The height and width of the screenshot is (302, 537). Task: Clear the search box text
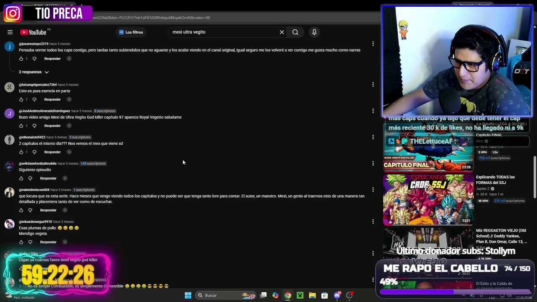[282, 32]
